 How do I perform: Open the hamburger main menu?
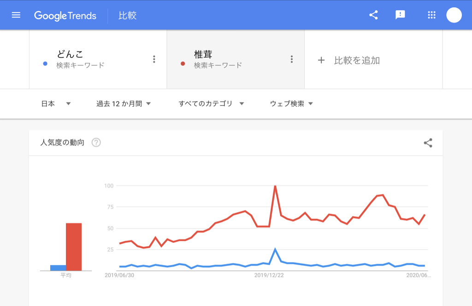[x=16, y=15]
